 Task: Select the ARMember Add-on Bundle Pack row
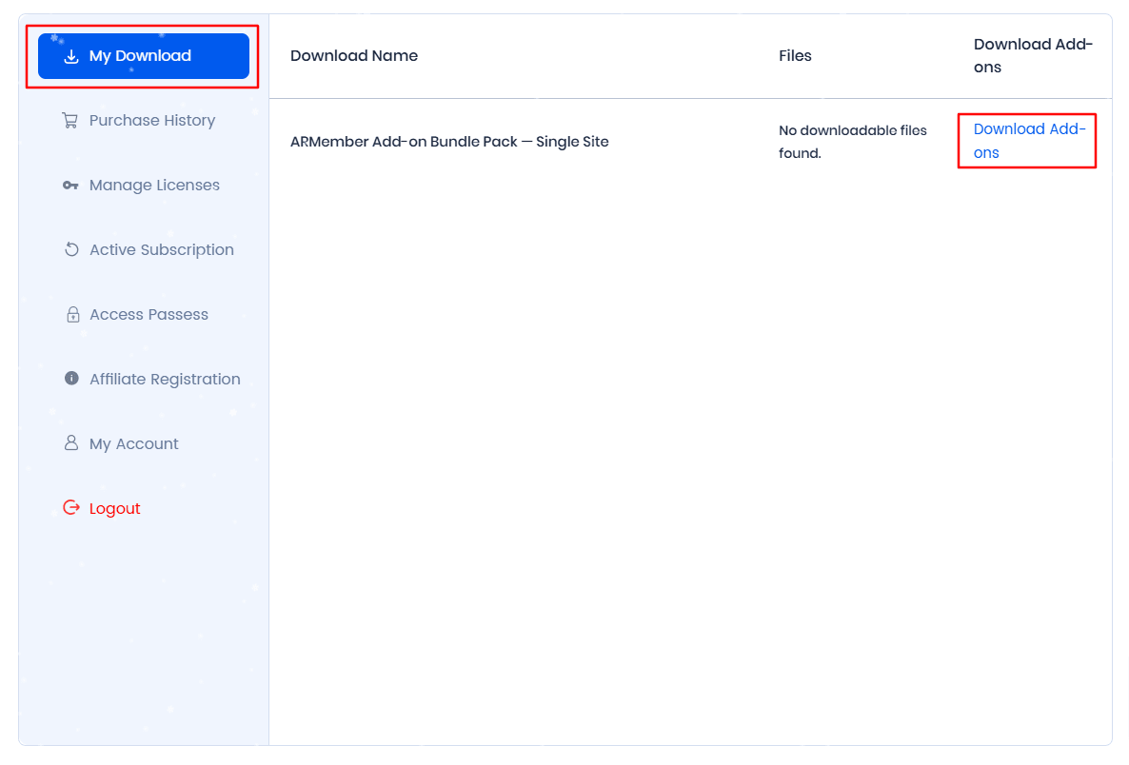[x=690, y=142]
